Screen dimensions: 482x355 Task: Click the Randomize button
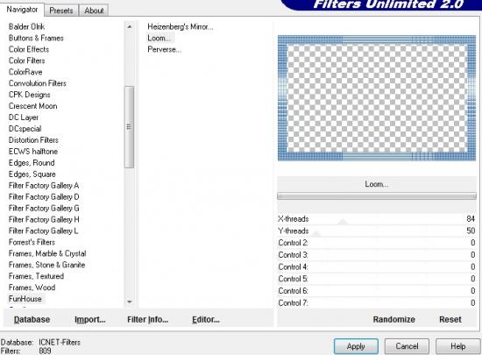click(393, 320)
